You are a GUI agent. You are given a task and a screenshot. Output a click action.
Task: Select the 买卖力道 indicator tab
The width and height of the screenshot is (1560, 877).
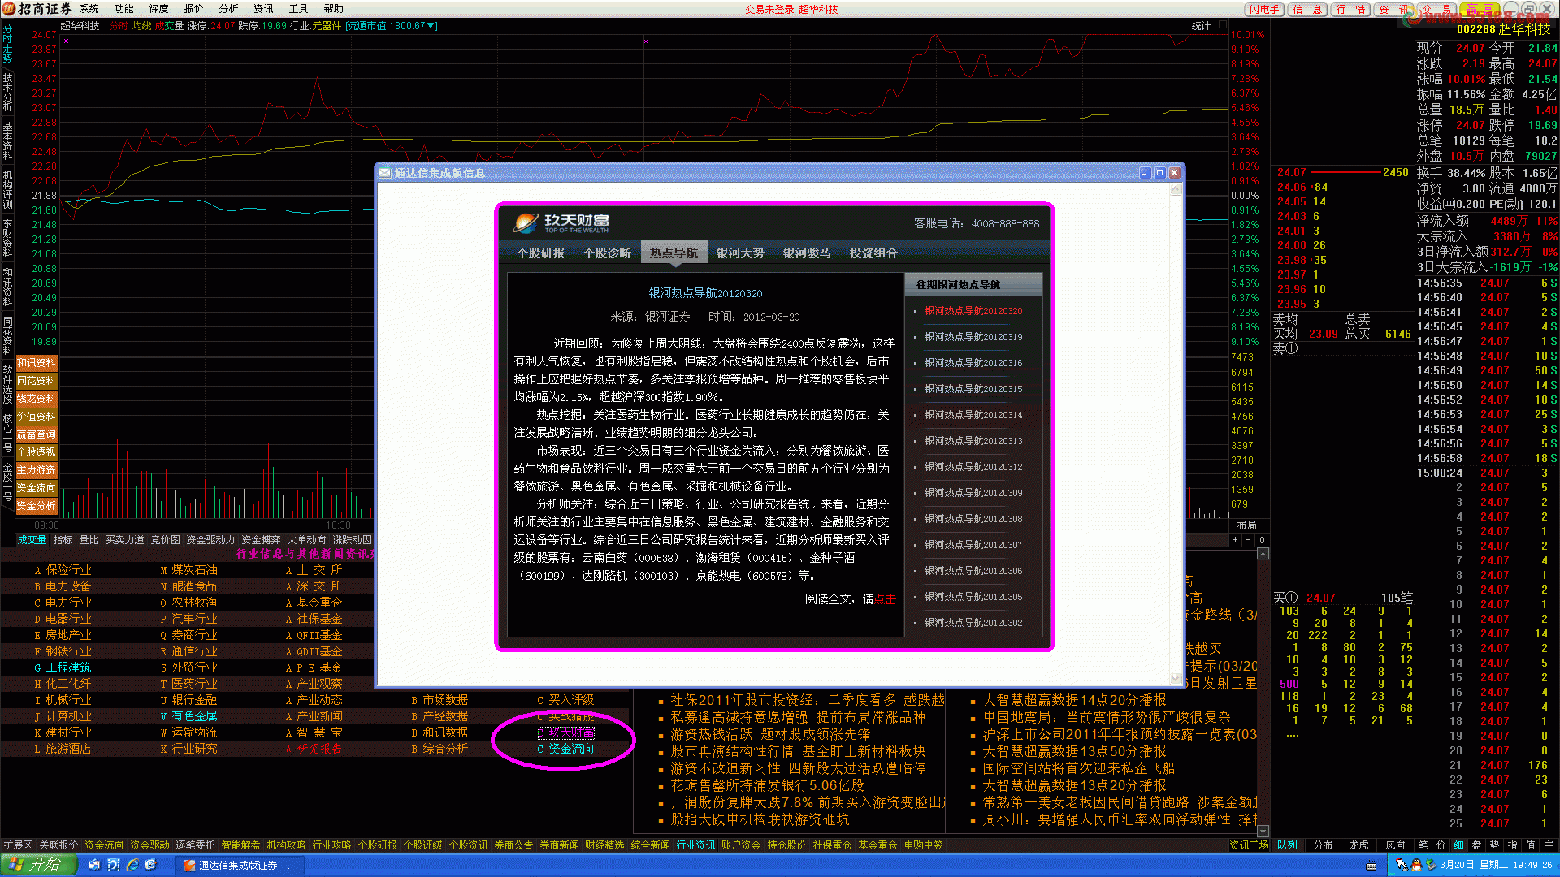(x=124, y=540)
